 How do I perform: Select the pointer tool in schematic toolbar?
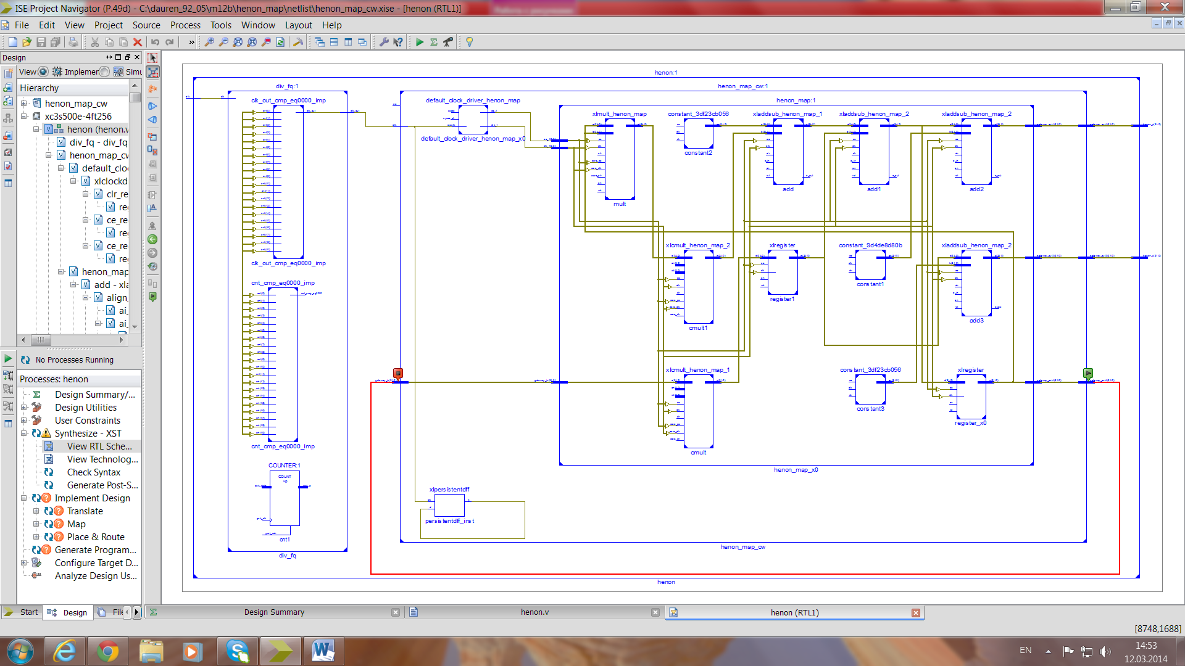pyautogui.click(x=153, y=58)
